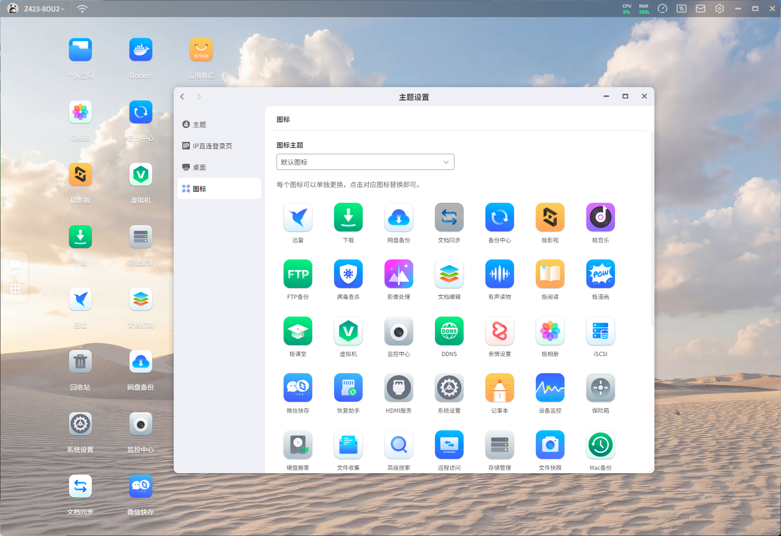Click the theme window's vertical scrollbar
Screen dimensions: 781x536
(652, 228)
